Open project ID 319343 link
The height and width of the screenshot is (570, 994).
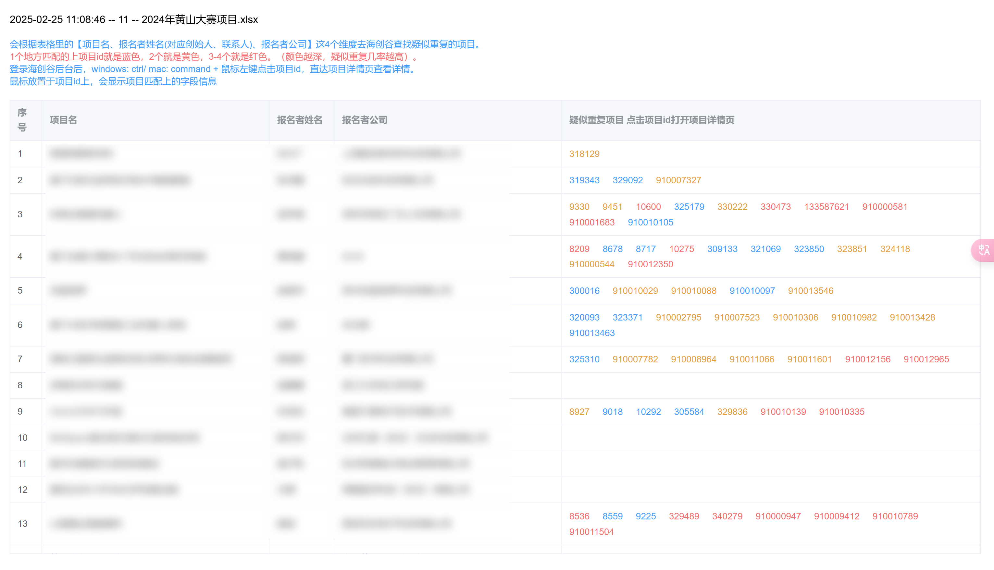(x=584, y=180)
